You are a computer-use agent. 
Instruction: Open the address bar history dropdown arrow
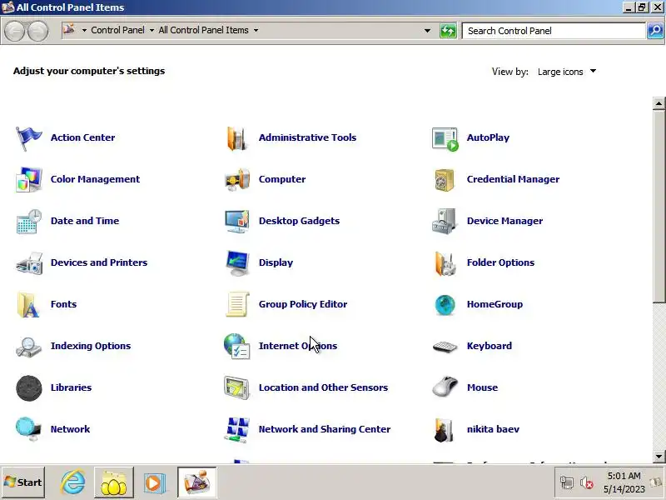coord(427,31)
